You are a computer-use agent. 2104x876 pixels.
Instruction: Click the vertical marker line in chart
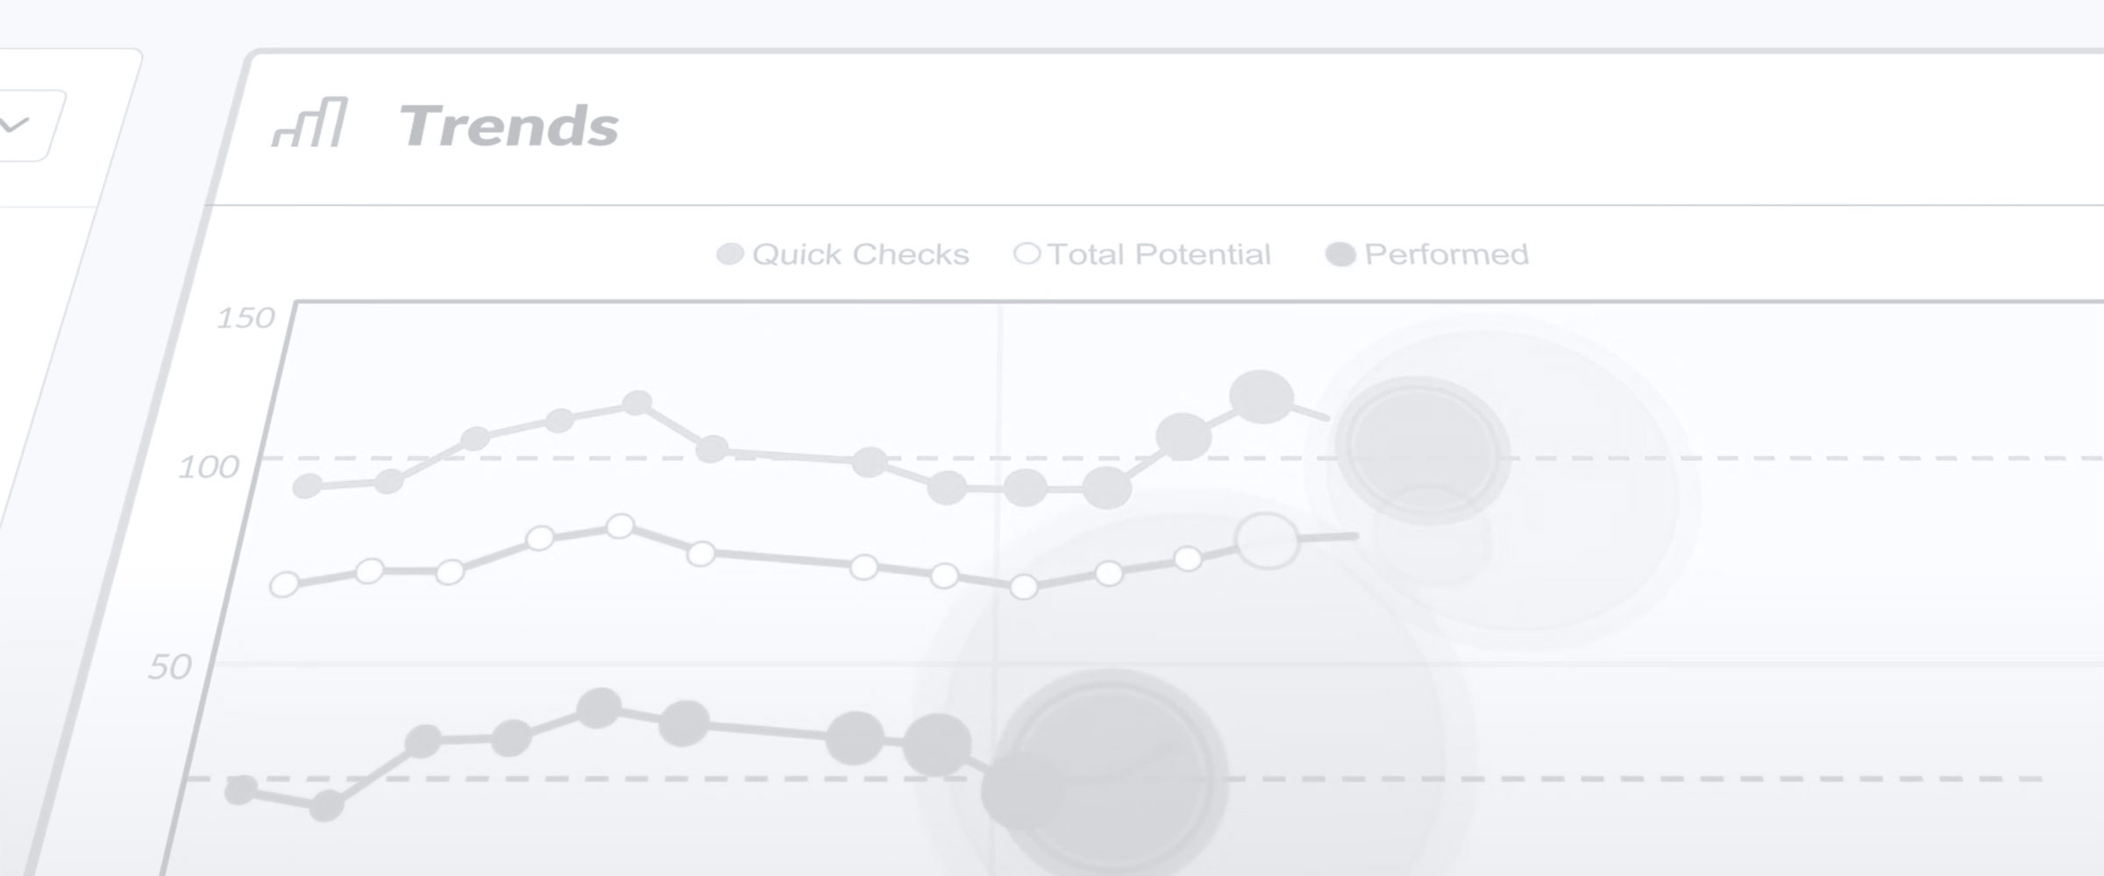[x=998, y=589]
